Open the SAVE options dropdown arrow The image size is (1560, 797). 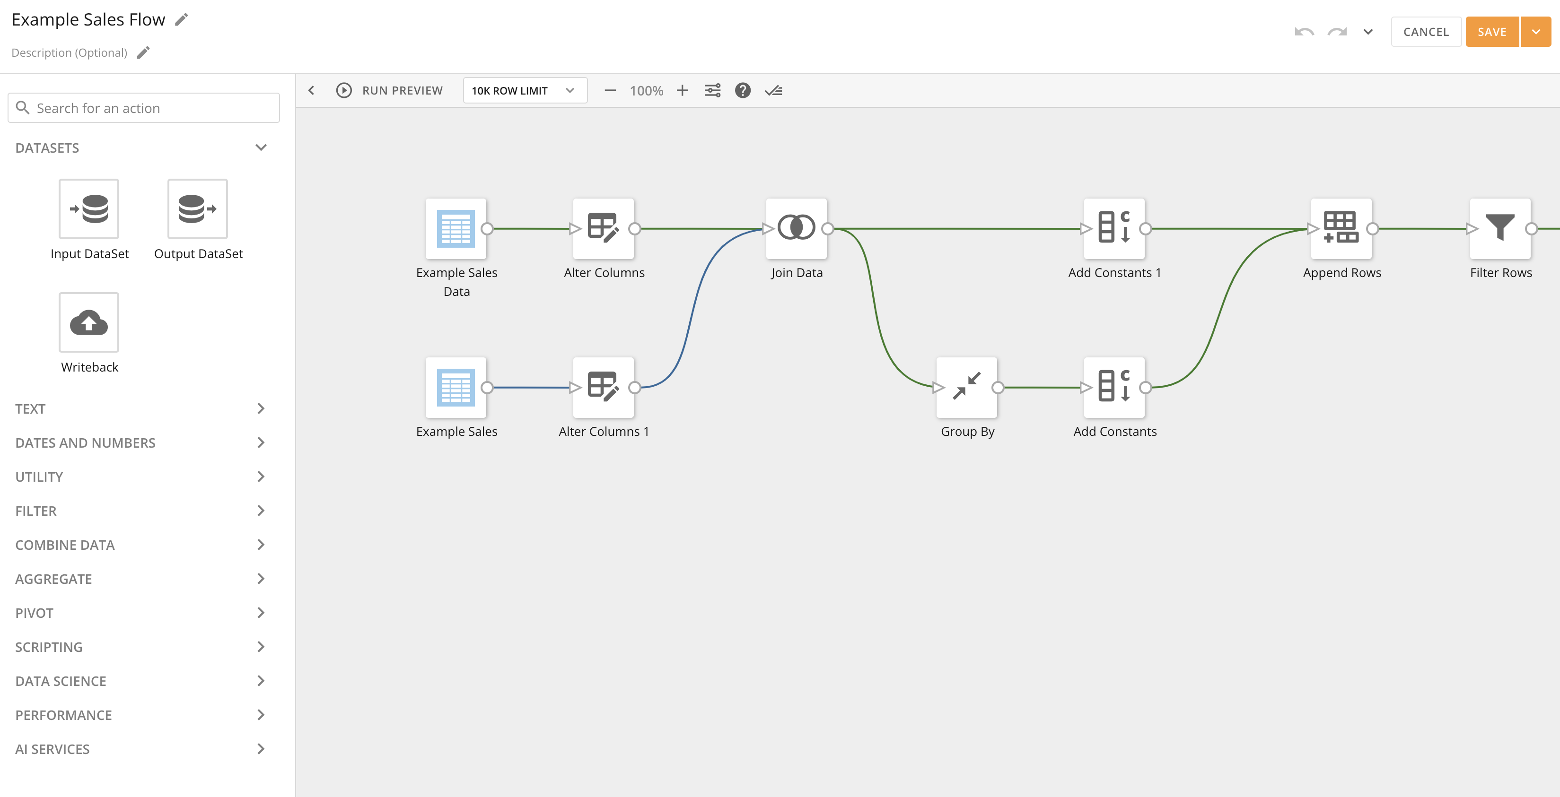1536,32
